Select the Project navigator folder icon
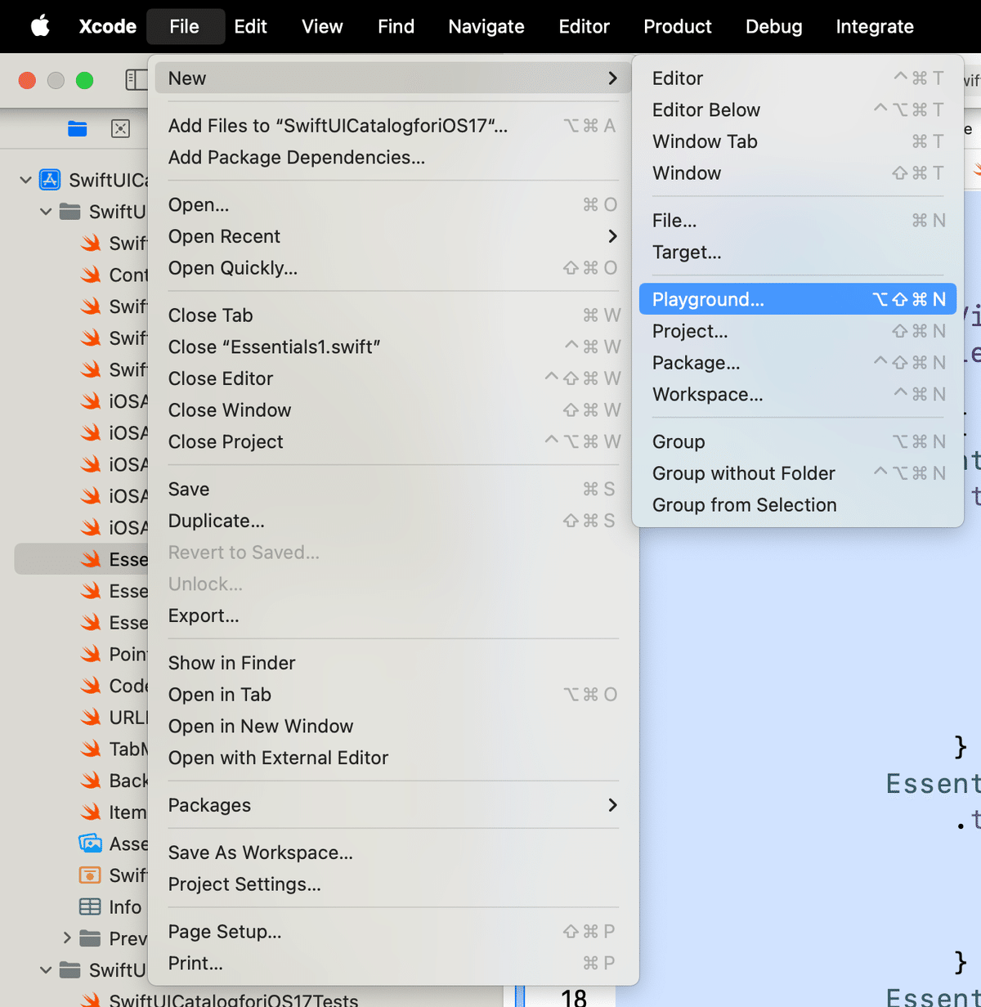The image size is (981, 1007). [78, 128]
